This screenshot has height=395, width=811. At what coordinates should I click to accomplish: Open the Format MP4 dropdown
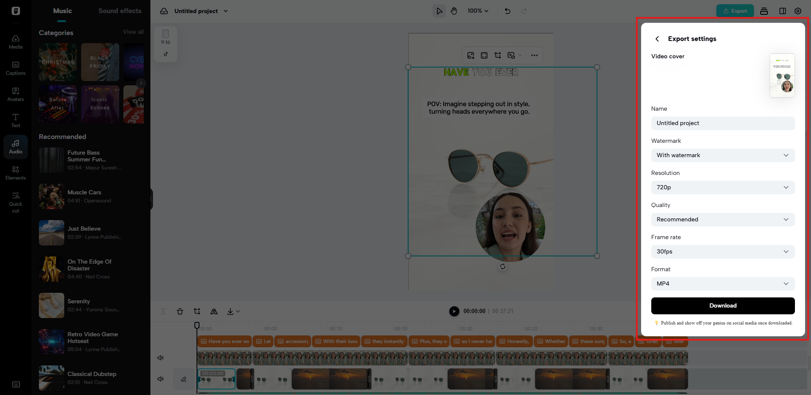tap(723, 284)
